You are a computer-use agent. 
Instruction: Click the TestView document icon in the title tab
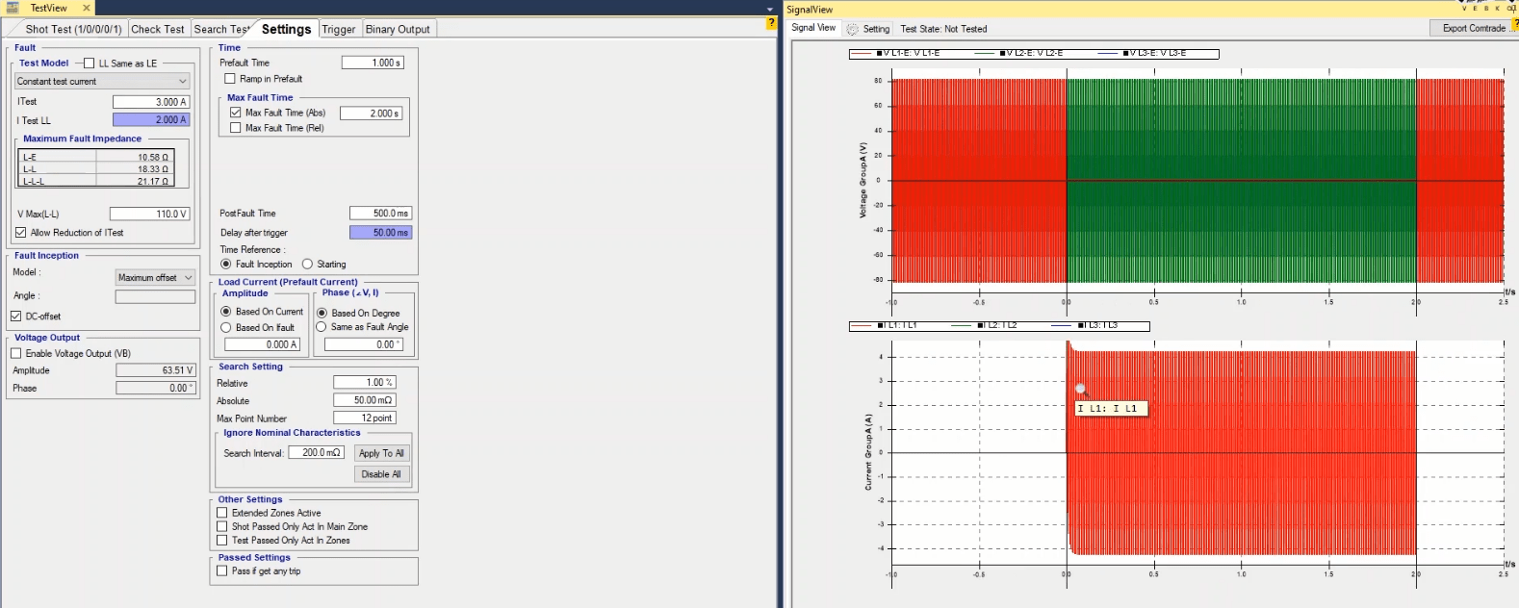click(x=13, y=8)
